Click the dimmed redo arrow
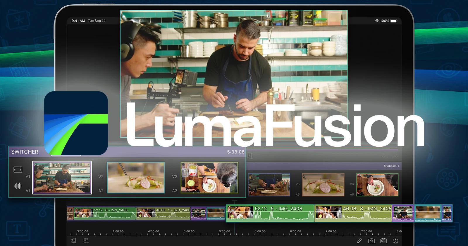The height and width of the screenshot is (246, 468). (x=395, y=156)
